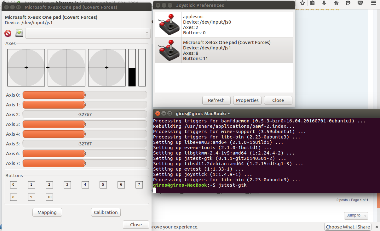This screenshot has width=380, height=231.
Task: Go to Firefox home page icon
Action: click(336, 3)
